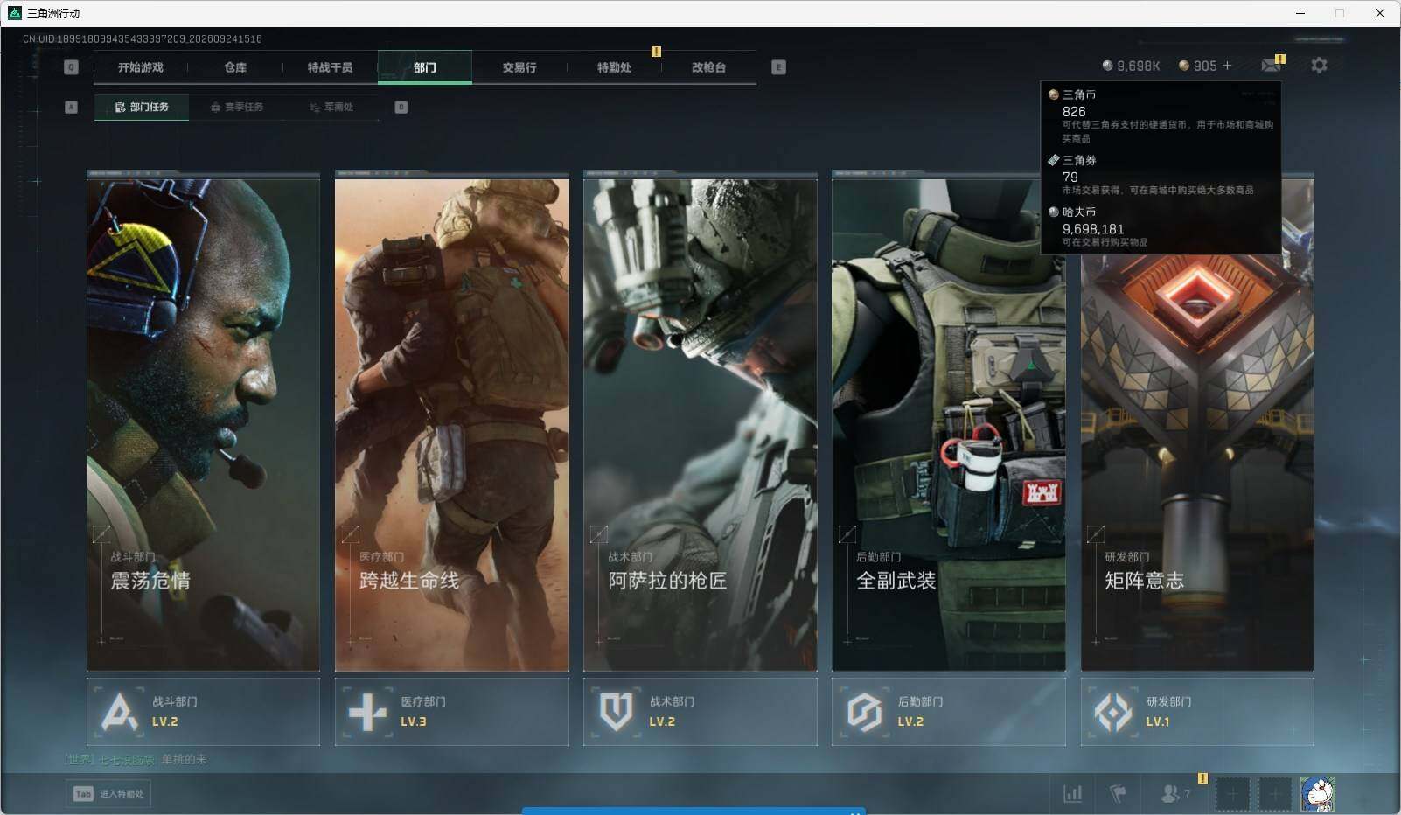Click the 826 三角币 value in tooltip

pos(1074,111)
